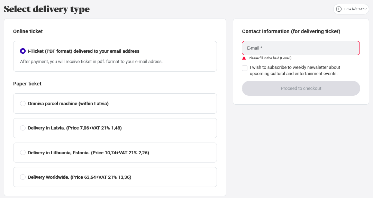Choose Omniva parcel machine radio option
This screenshot has height=198, width=373.
[x=23, y=104]
